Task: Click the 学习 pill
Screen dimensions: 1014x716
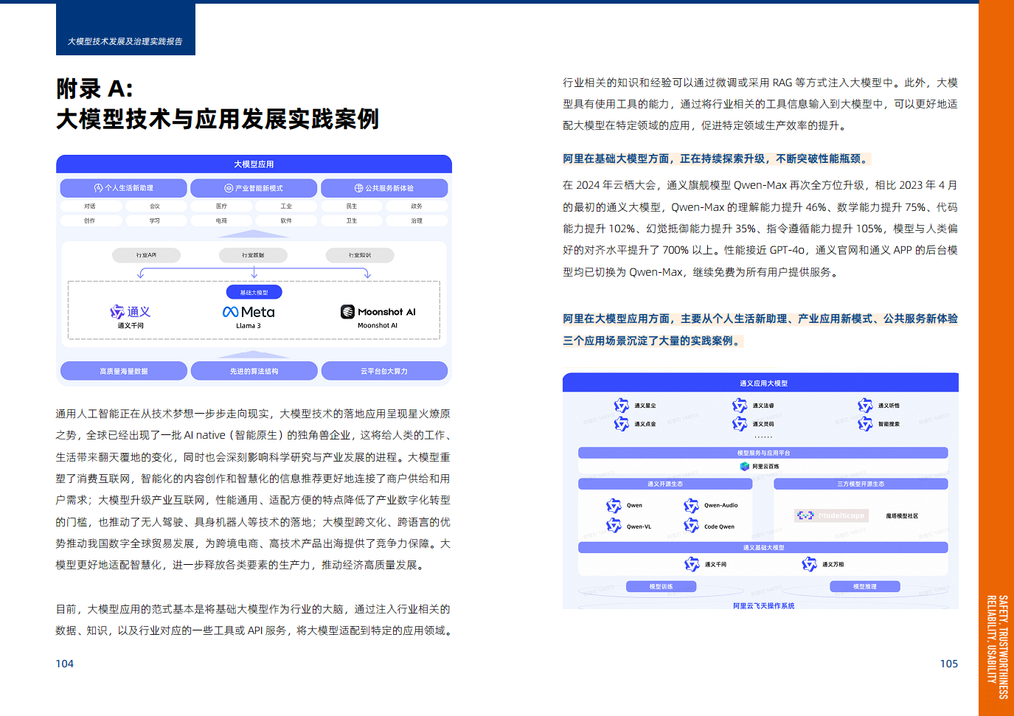Action: click(x=155, y=220)
